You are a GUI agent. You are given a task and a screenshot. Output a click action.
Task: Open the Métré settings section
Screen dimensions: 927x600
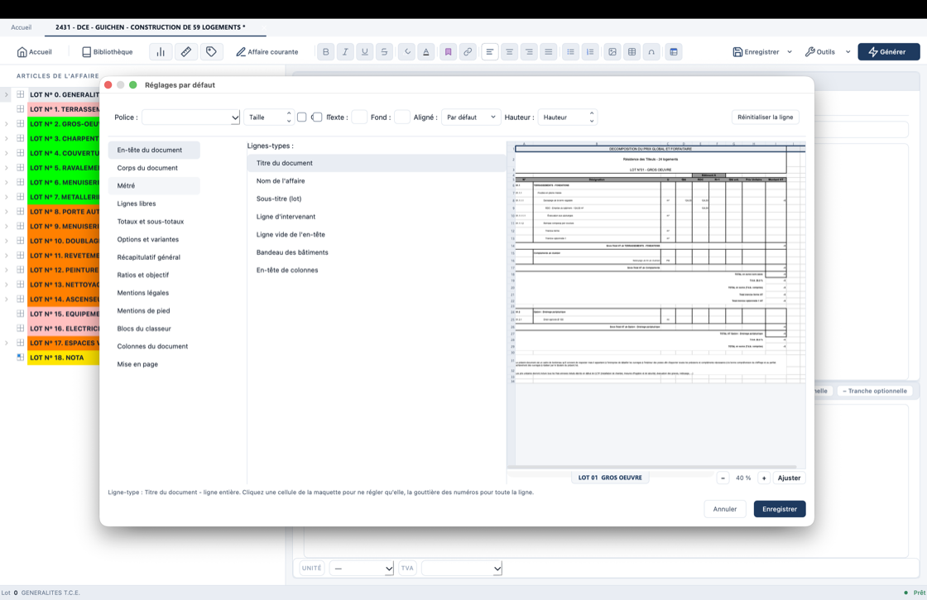pyautogui.click(x=154, y=185)
